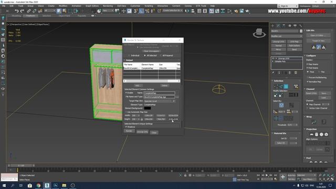The height and width of the screenshot is (189, 336).
Task: Click cylindrical projection icon in Projection rollout
Action: coord(317,134)
